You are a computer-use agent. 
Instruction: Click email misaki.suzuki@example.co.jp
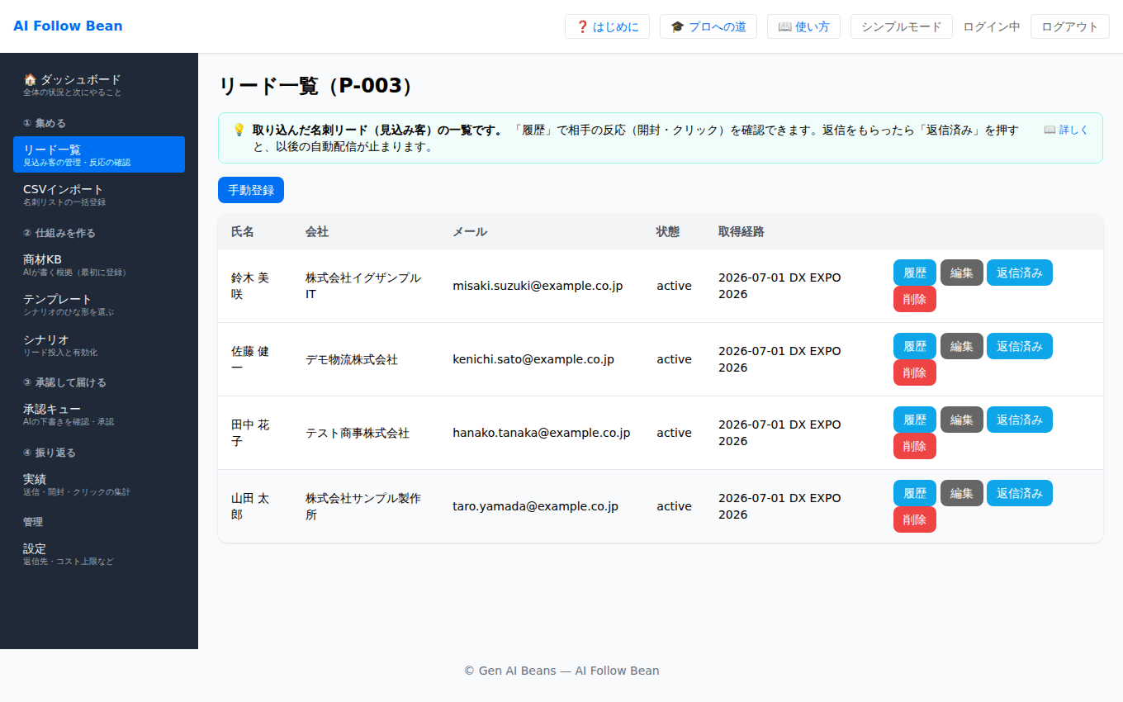538,286
